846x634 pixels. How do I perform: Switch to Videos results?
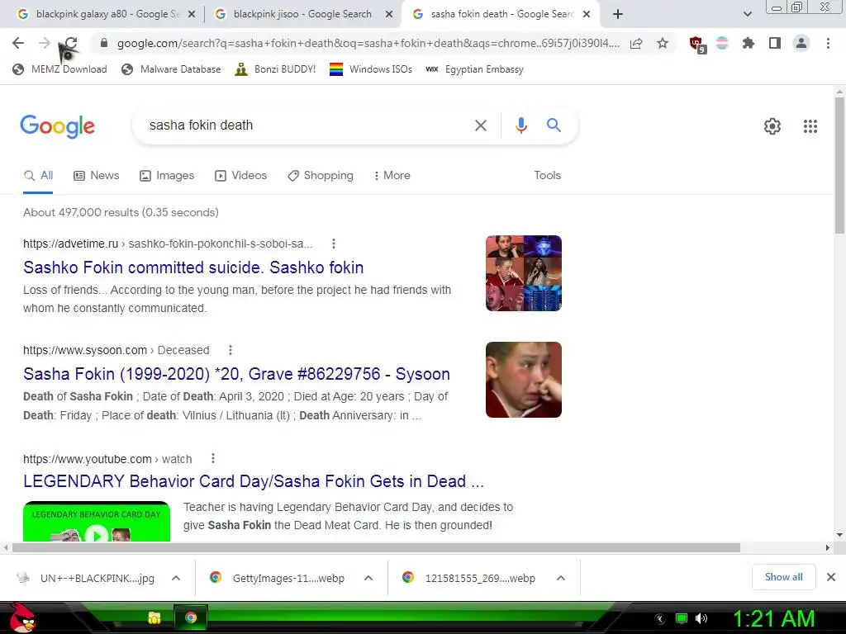(240, 175)
